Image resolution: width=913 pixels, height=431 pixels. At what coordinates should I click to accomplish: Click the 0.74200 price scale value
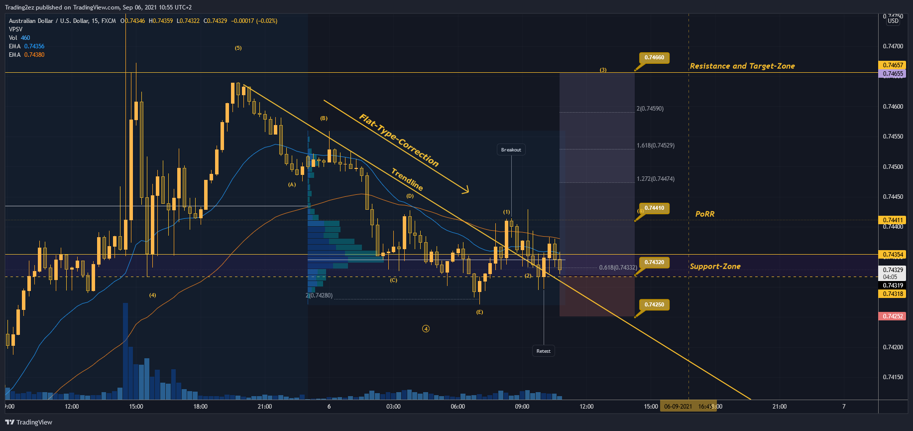click(893, 347)
